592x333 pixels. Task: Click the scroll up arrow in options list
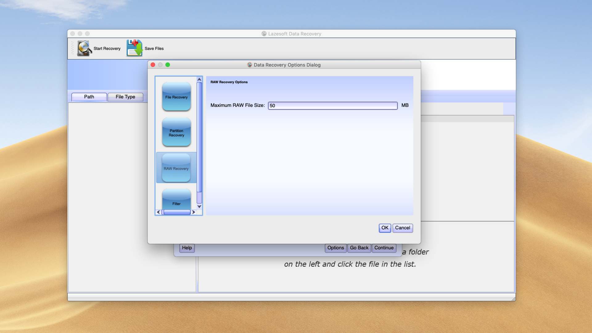(x=199, y=80)
